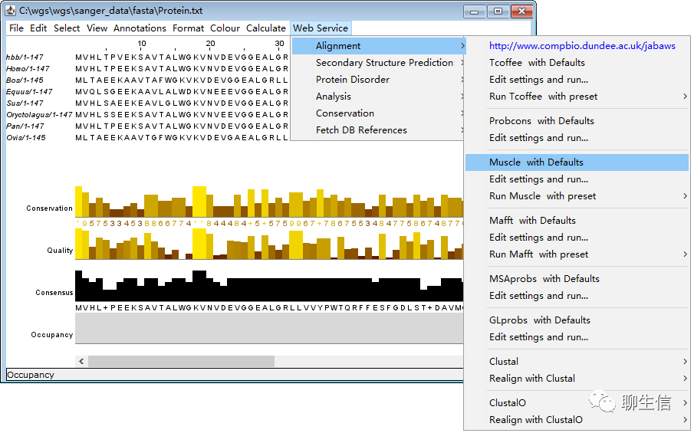This screenshot has height=433, width=694.
Task: Click the Occupancy status bar text
Action: (x=31, y=375)
